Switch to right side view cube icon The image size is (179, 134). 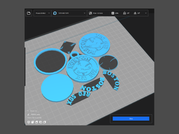pyautogui.click(x=44, y=122)
